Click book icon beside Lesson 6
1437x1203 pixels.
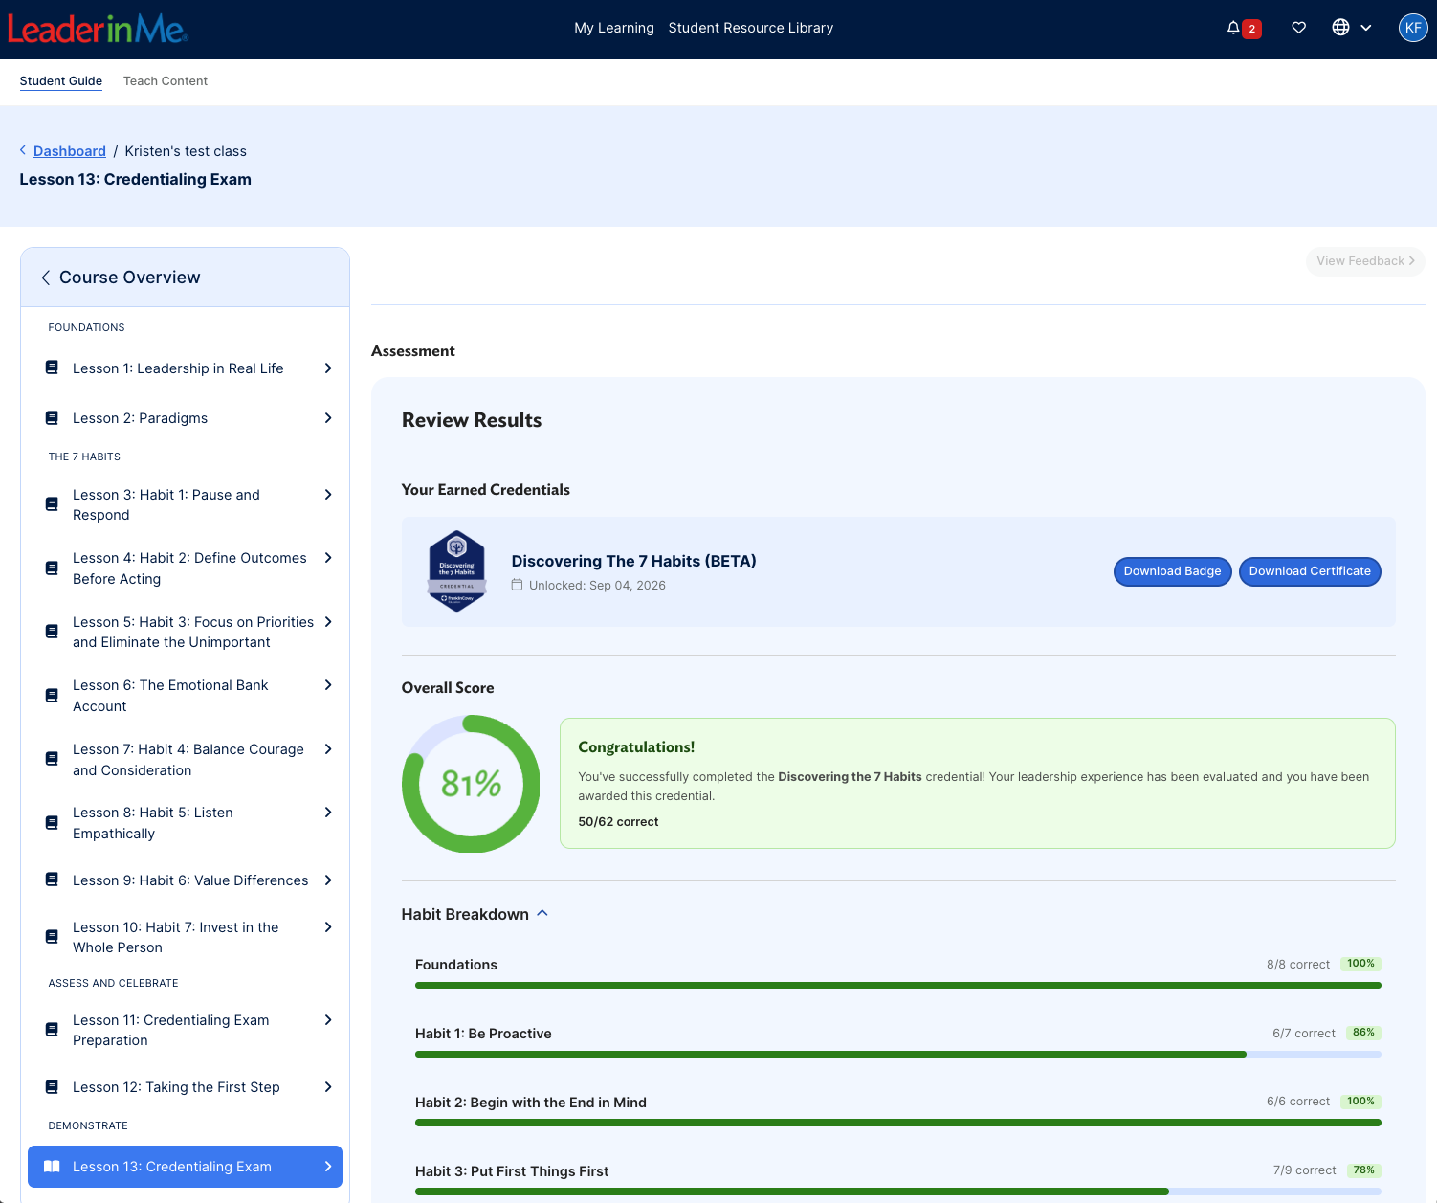click(x=53, y=696)
